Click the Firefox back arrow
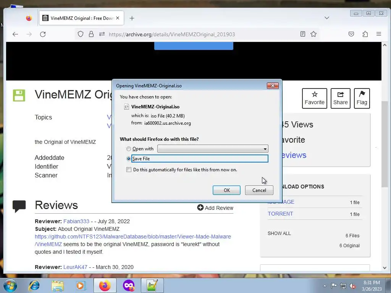The height and width of the screenshot is (293, 391). tap(15, 34)
